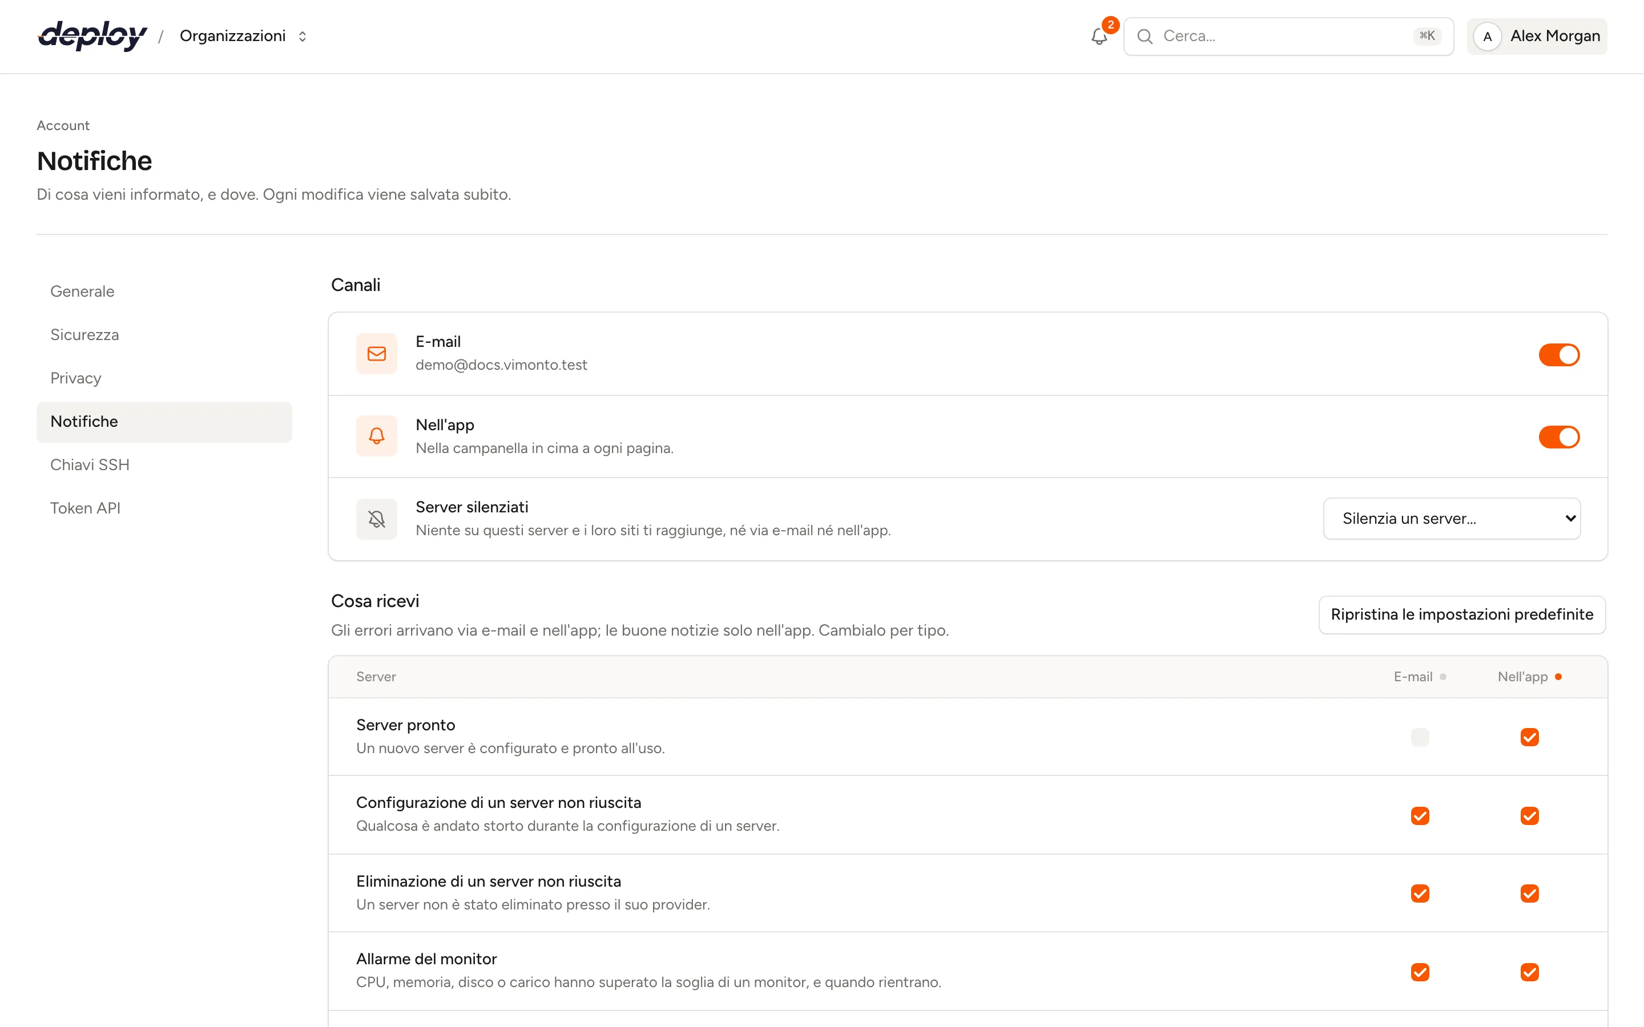1644x1027 pixels.
Task: Toggle the Nell'app channel switch
Action: [x=1559, y=436]
